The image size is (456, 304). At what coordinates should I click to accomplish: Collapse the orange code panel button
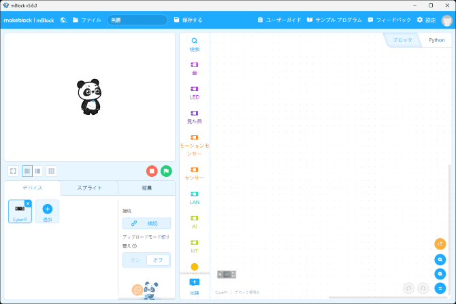pos(440,244)
